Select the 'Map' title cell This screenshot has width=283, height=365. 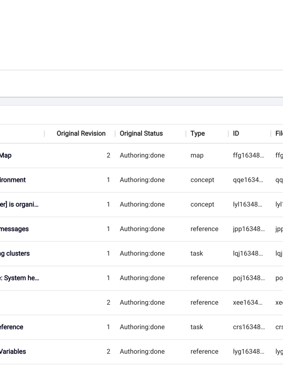coord(6,155)
